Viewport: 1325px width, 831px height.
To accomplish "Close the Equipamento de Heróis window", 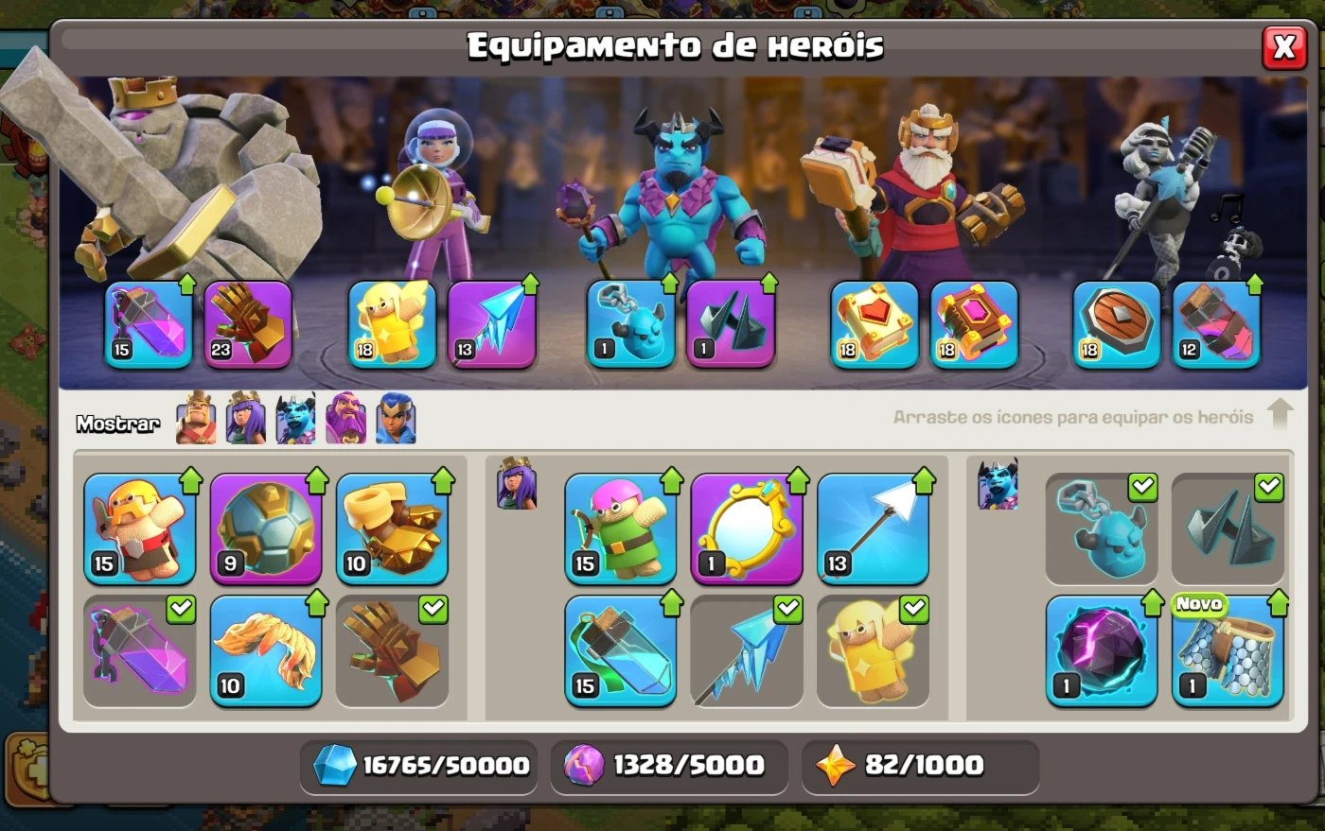I will [x=1283, y=46].
